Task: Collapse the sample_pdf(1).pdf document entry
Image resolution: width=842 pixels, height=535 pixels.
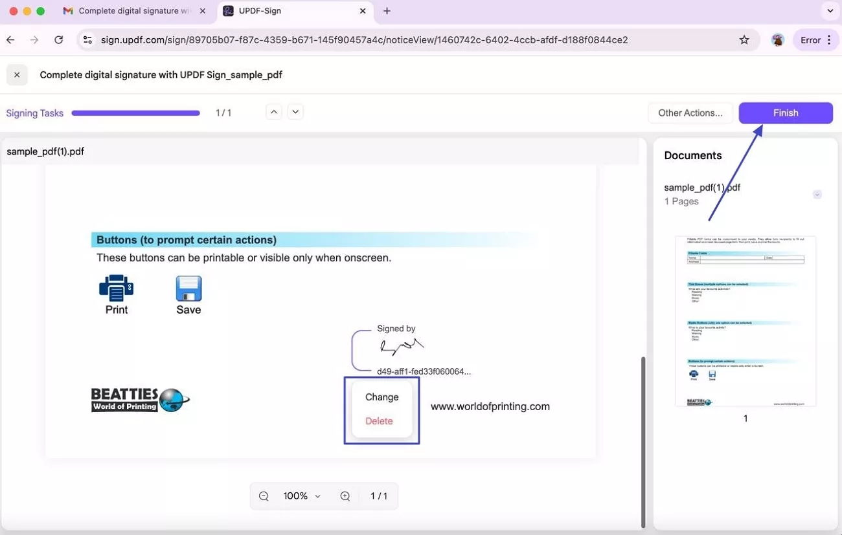Action: (817, 195)
